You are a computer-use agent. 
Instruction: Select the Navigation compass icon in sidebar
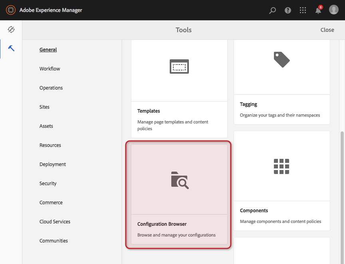click(11, 29)
